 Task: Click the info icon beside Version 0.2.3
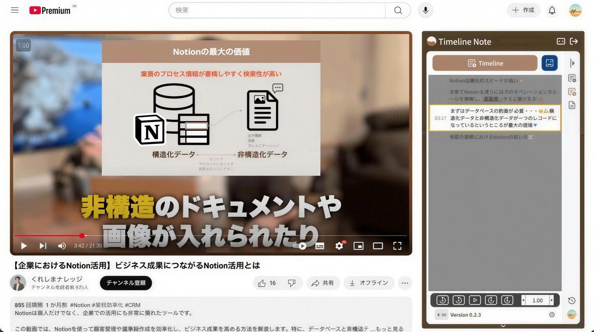[552, 315]
